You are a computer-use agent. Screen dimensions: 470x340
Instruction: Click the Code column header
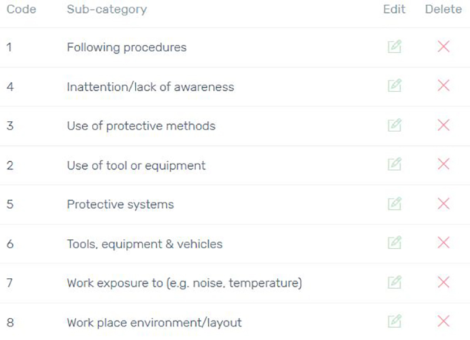tap(21, 9)
